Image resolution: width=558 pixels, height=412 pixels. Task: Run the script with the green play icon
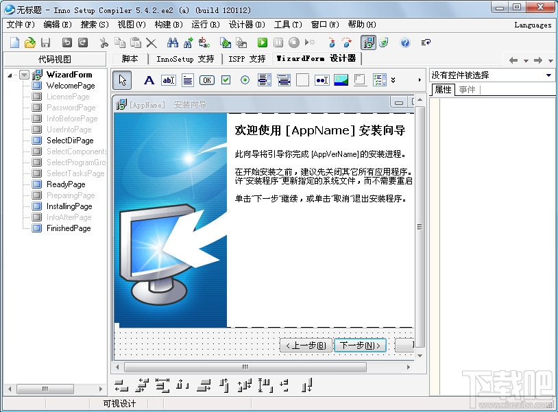click(x=262, y=42)
